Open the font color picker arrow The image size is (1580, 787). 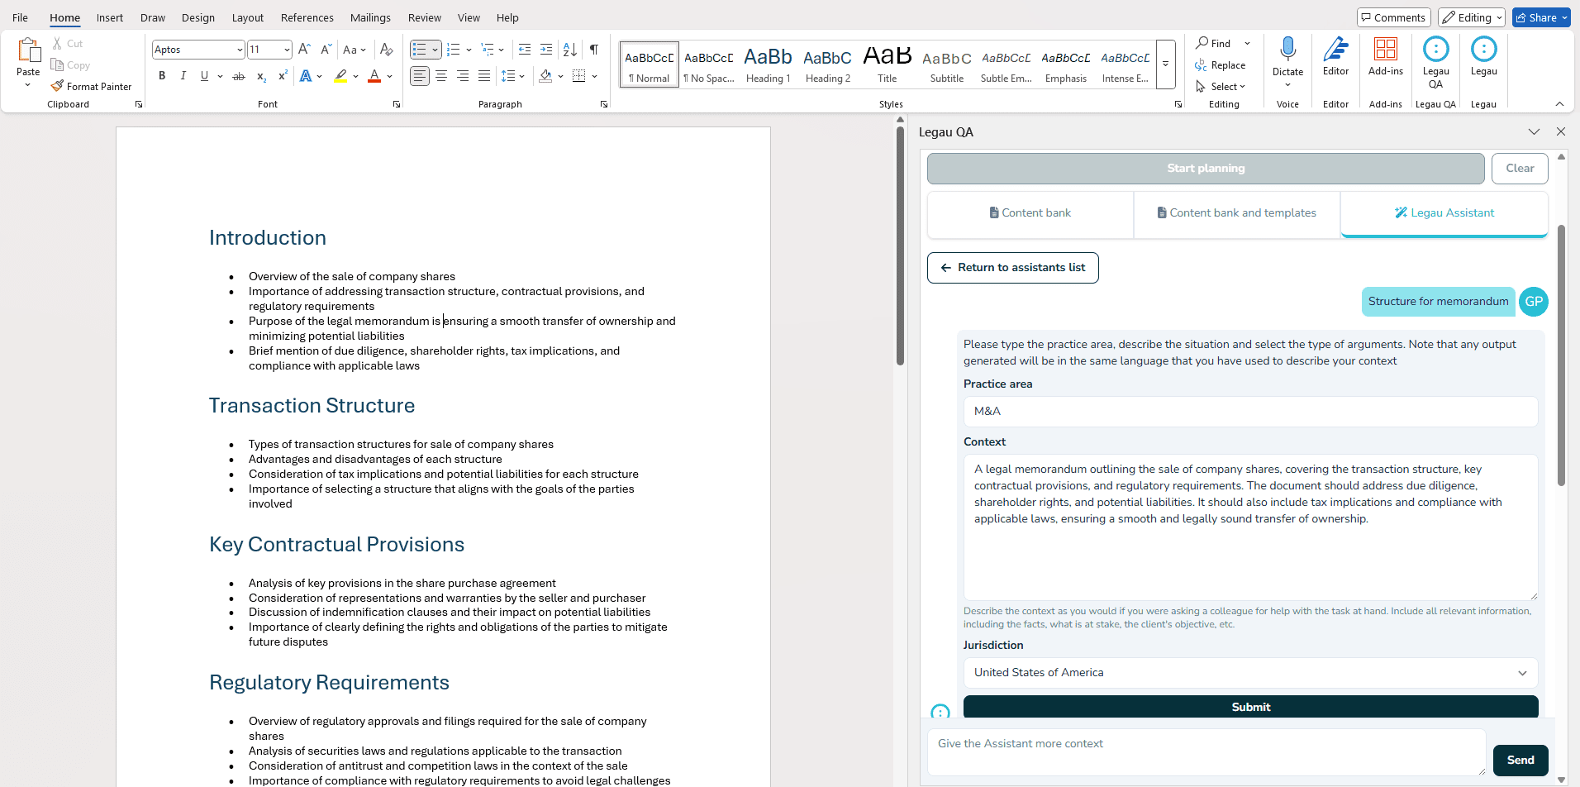(390, 76)
